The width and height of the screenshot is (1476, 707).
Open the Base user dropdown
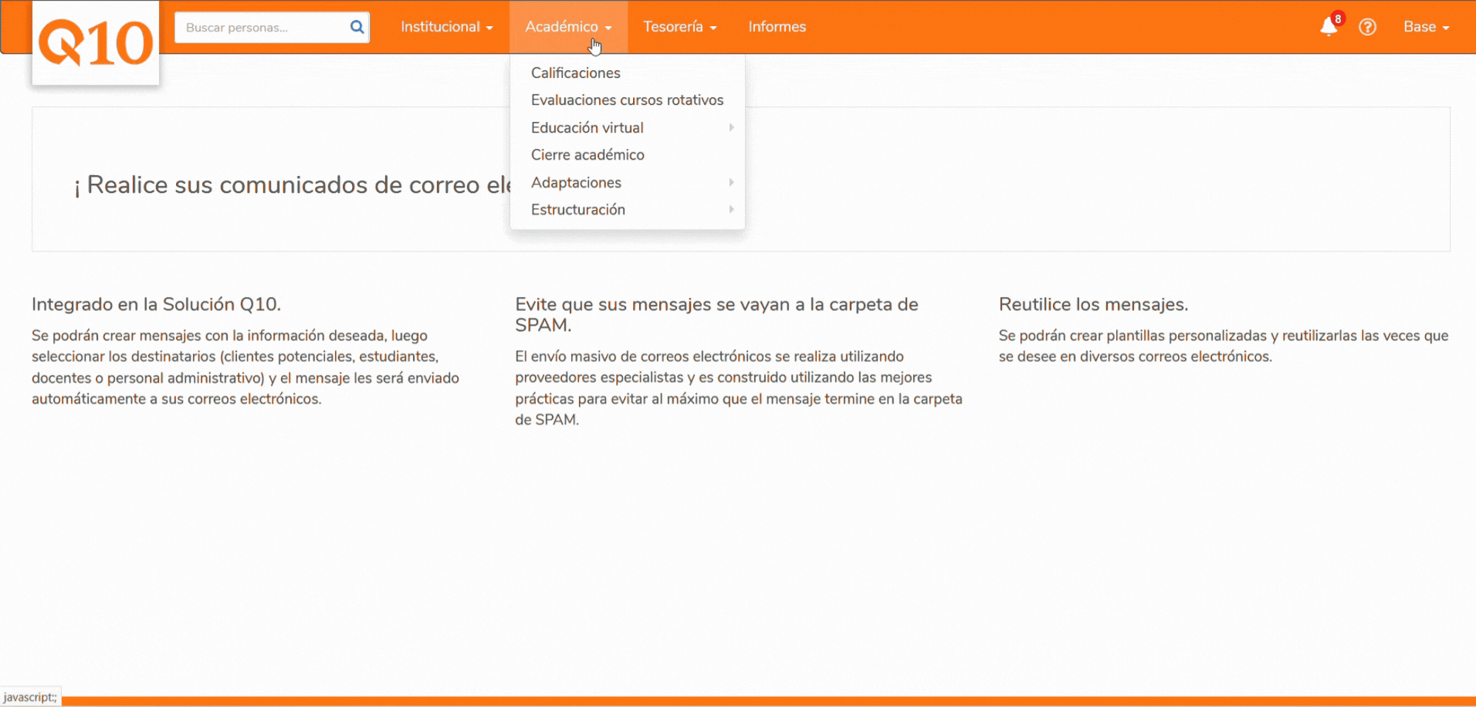pos(1426,27)
